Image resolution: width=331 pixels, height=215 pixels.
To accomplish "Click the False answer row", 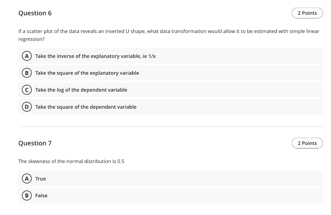I will tap(129, 195).
